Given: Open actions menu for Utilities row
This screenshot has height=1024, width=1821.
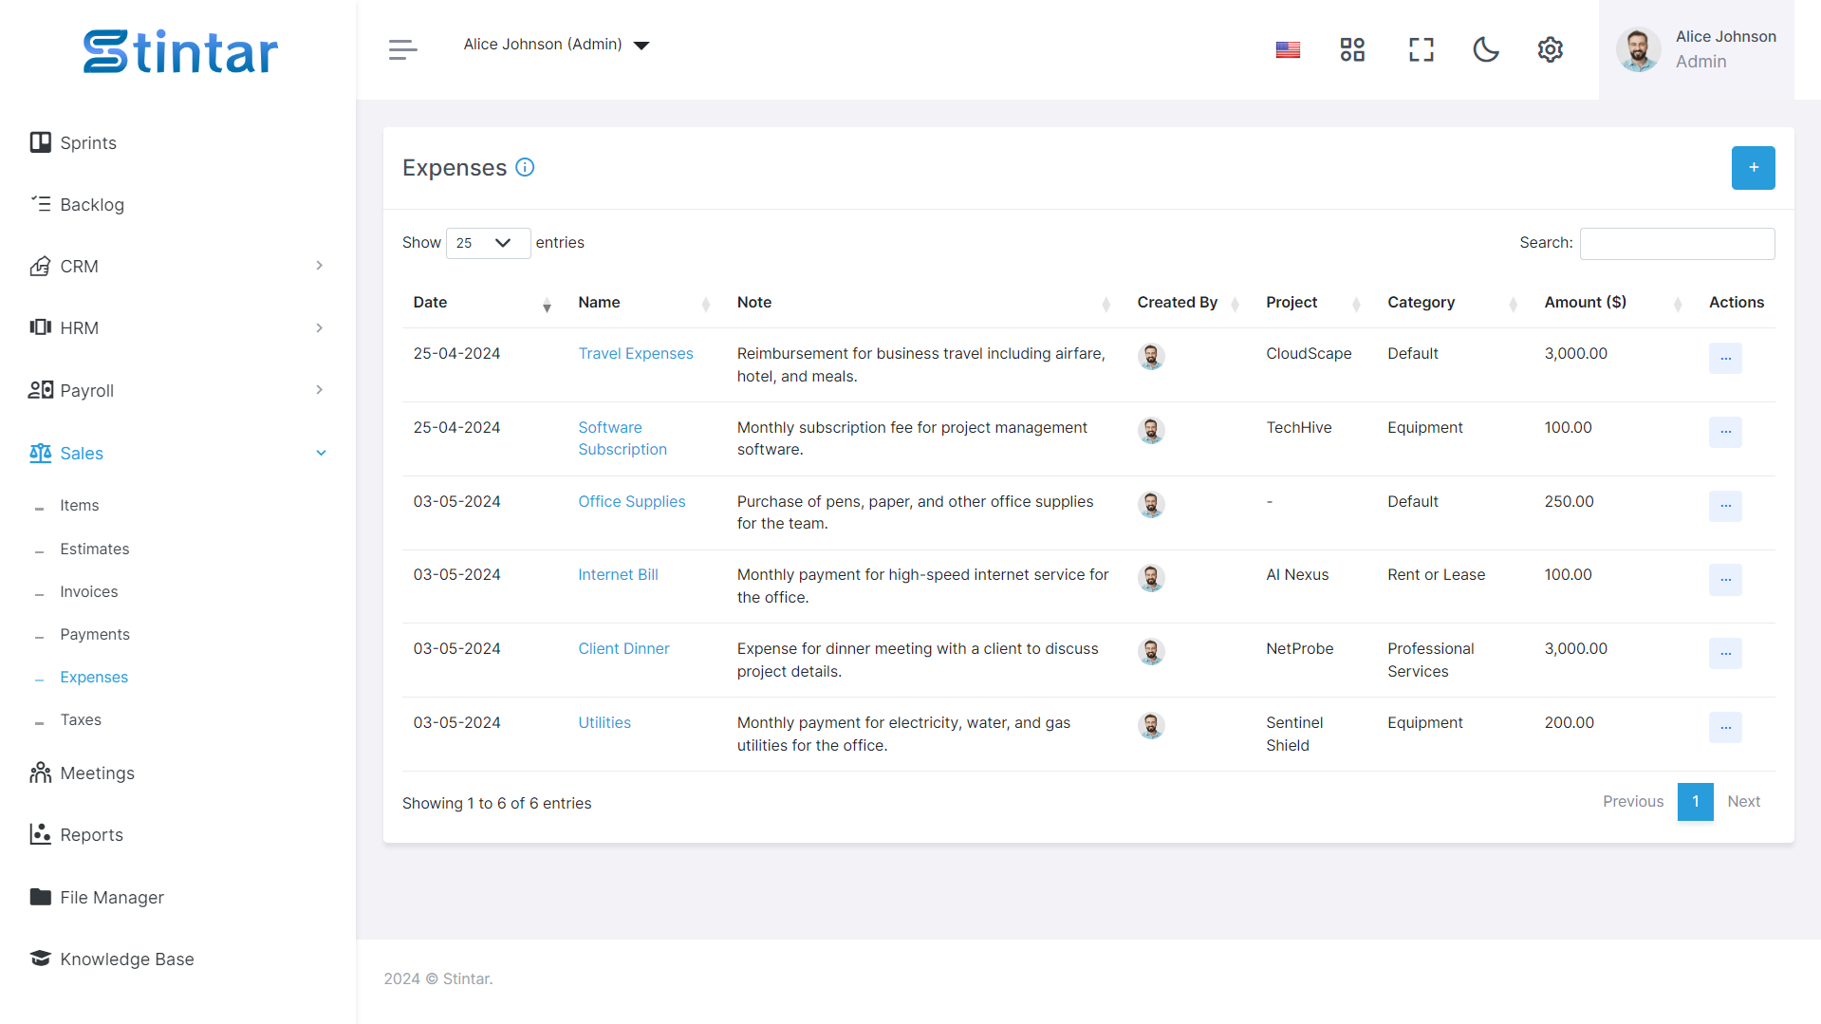Looking at the screenshot, I should pos(1724,727).
